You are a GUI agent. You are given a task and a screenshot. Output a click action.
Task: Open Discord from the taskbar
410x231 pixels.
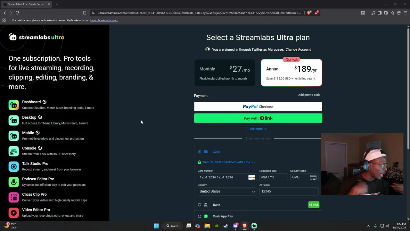point(235,226)
